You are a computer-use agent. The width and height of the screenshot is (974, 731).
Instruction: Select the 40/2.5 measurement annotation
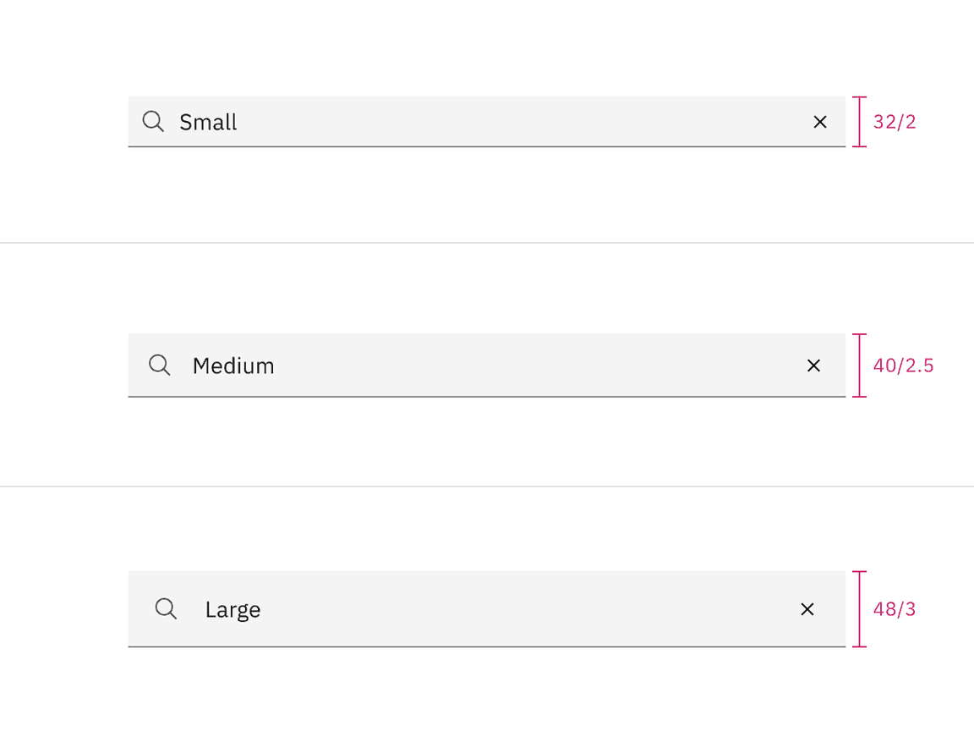pyautogui.click(x=901, y=365)
